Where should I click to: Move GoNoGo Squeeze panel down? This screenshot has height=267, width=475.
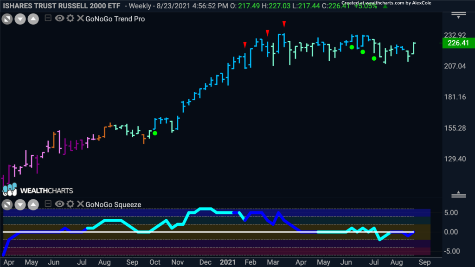20,205
